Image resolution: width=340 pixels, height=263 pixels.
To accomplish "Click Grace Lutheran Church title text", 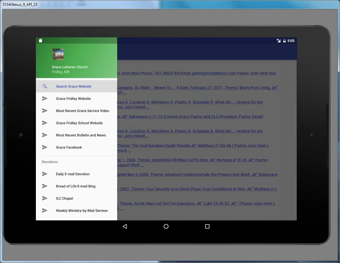I will 70,67.
